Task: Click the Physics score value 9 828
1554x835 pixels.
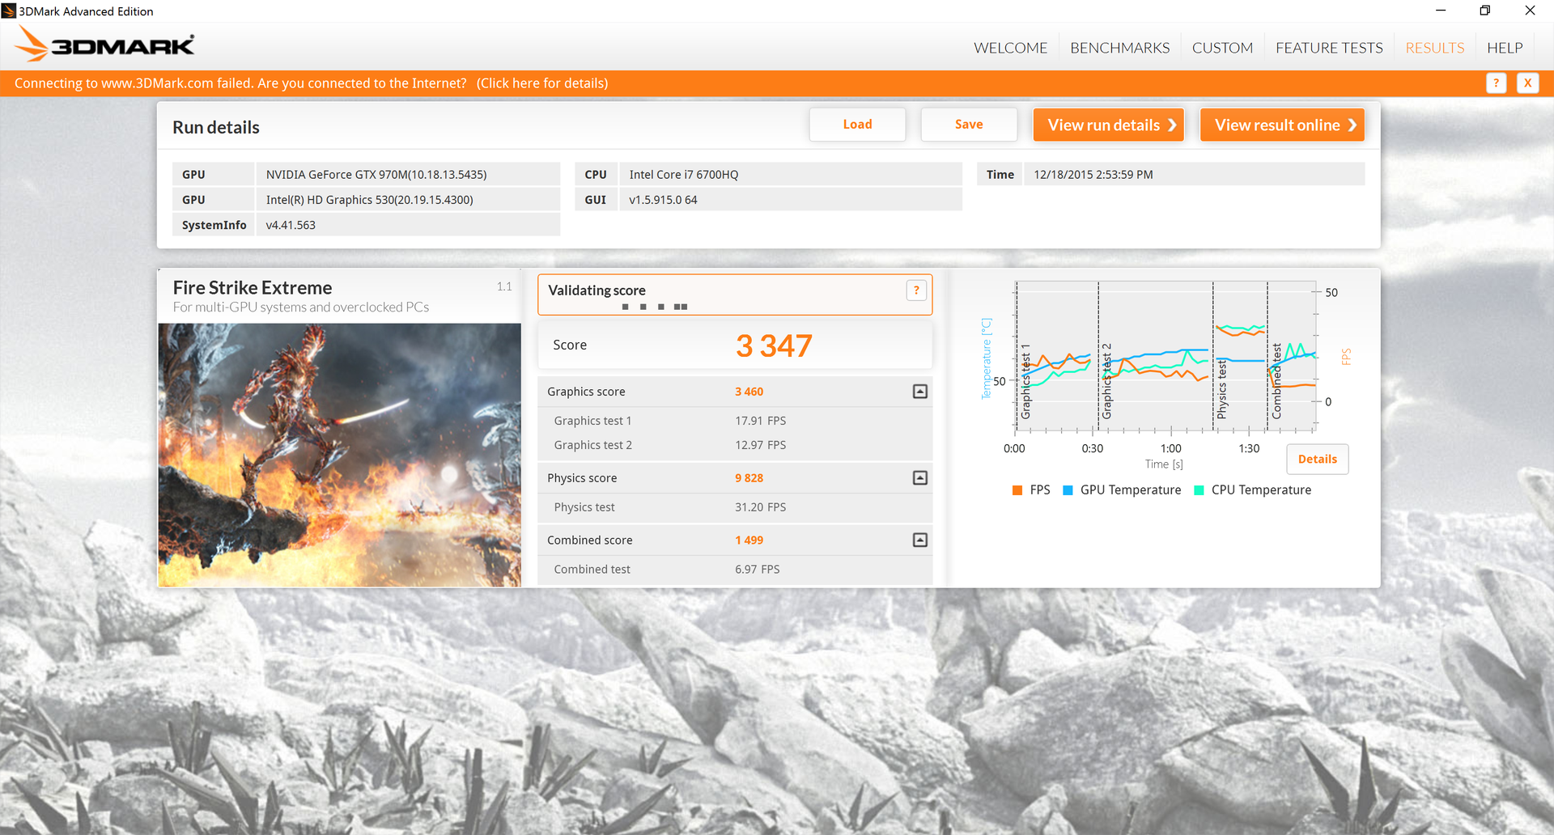Action: 749,478
